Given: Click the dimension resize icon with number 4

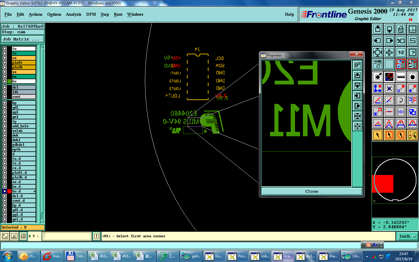Looking at the screenshot, I should (401, 112).
